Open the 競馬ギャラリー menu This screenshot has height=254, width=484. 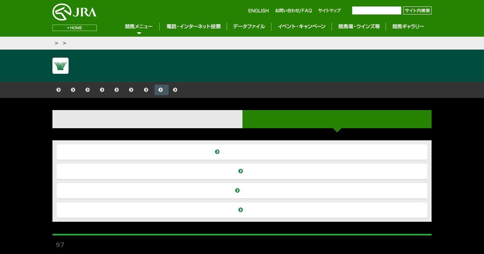[408, 27]
